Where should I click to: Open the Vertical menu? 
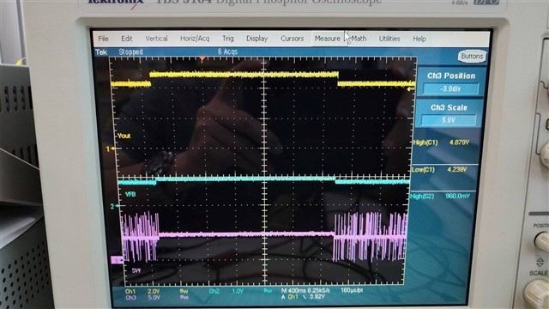click(156, 39)
